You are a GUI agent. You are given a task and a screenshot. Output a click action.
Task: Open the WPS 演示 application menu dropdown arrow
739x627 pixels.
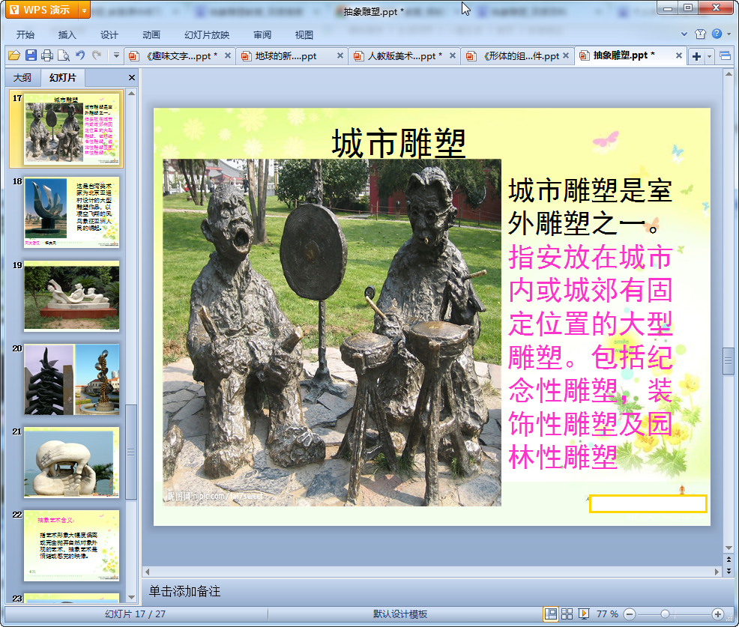pyautogui.click(x=84, y=10)
